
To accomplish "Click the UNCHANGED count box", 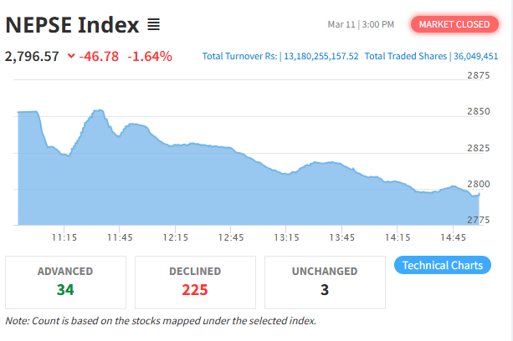I will click(325, 282).
